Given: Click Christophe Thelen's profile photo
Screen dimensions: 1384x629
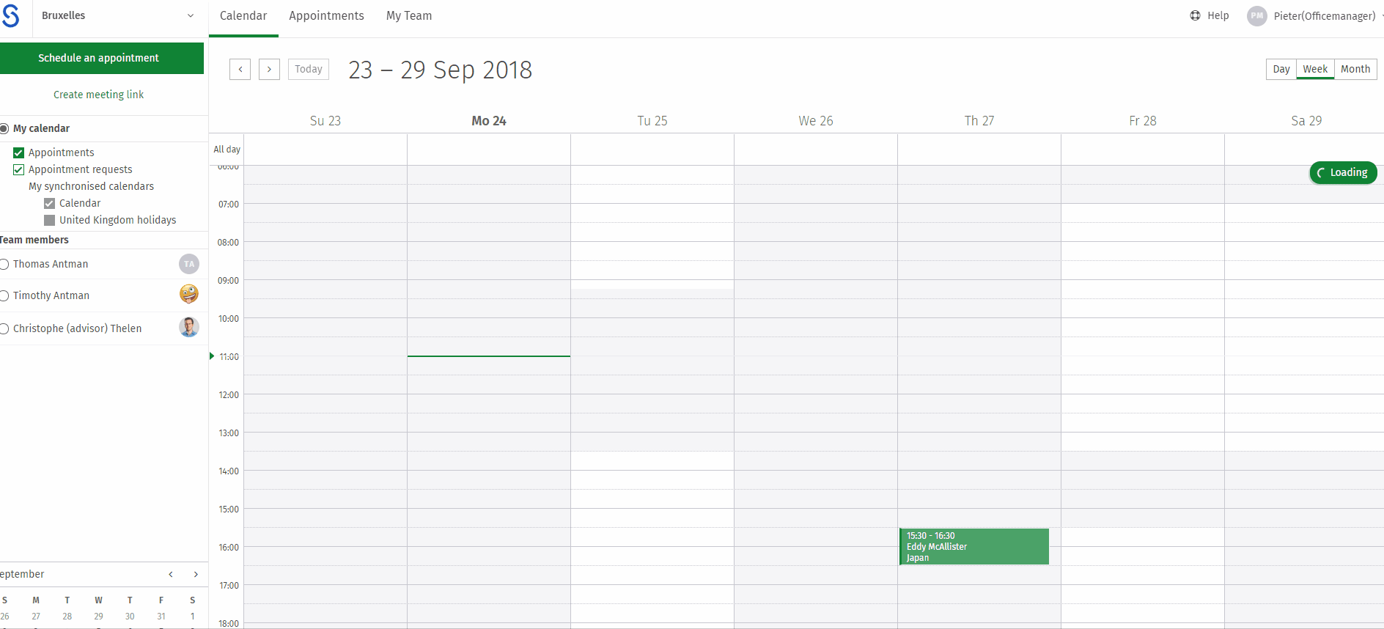Looking at the screenshot, I should [x=189, y=327].
